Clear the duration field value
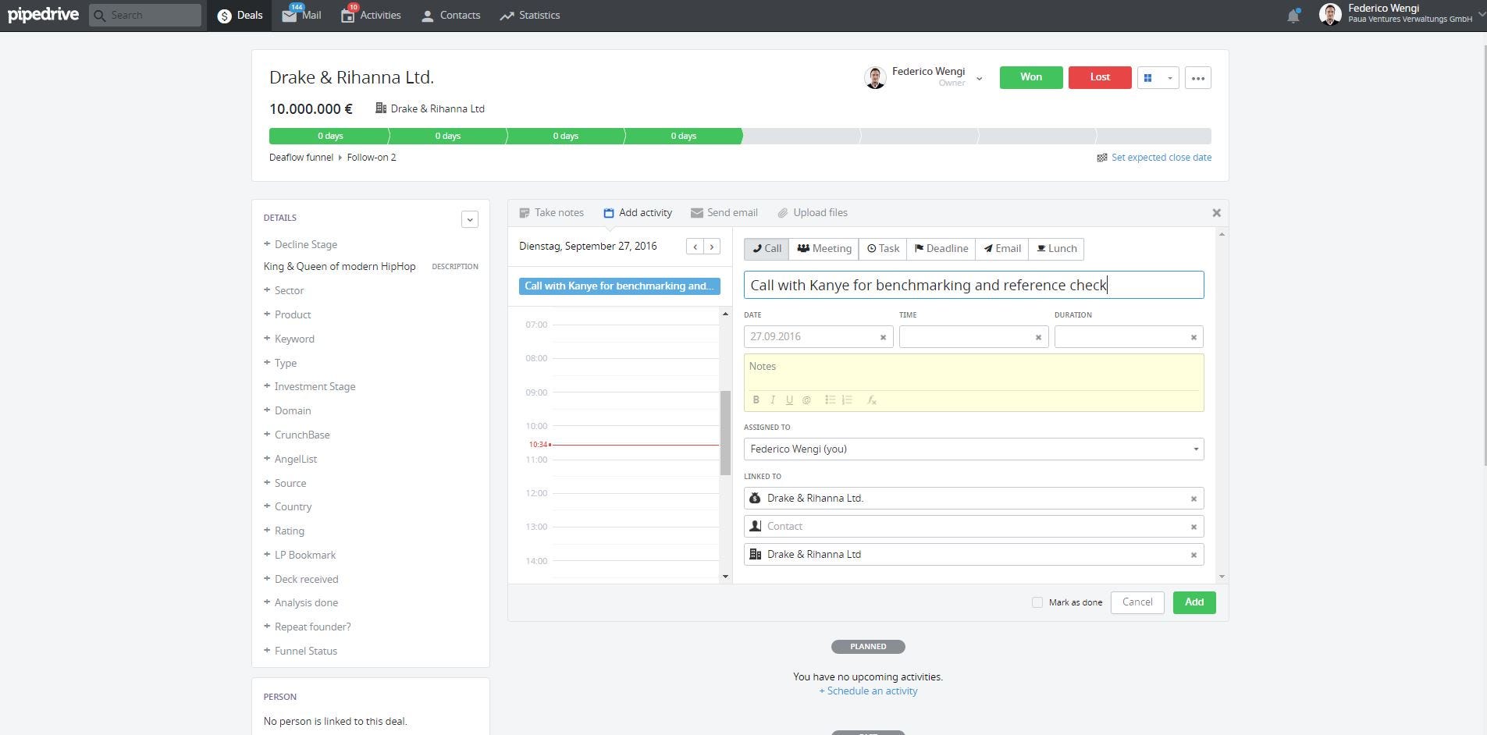The image size is (1487, 735). point(1194,337)
